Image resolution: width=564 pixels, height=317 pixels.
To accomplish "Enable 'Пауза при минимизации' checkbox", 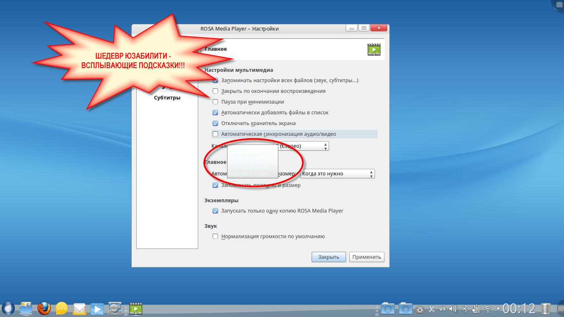I will coord(215,102).
